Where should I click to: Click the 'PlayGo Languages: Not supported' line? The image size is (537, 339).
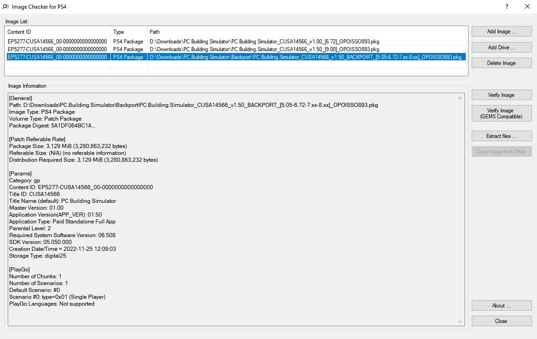(x=52, y=304)
